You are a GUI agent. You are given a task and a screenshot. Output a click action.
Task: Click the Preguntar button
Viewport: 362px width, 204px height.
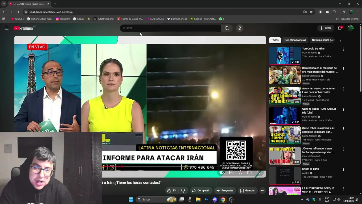click(225, 190)
